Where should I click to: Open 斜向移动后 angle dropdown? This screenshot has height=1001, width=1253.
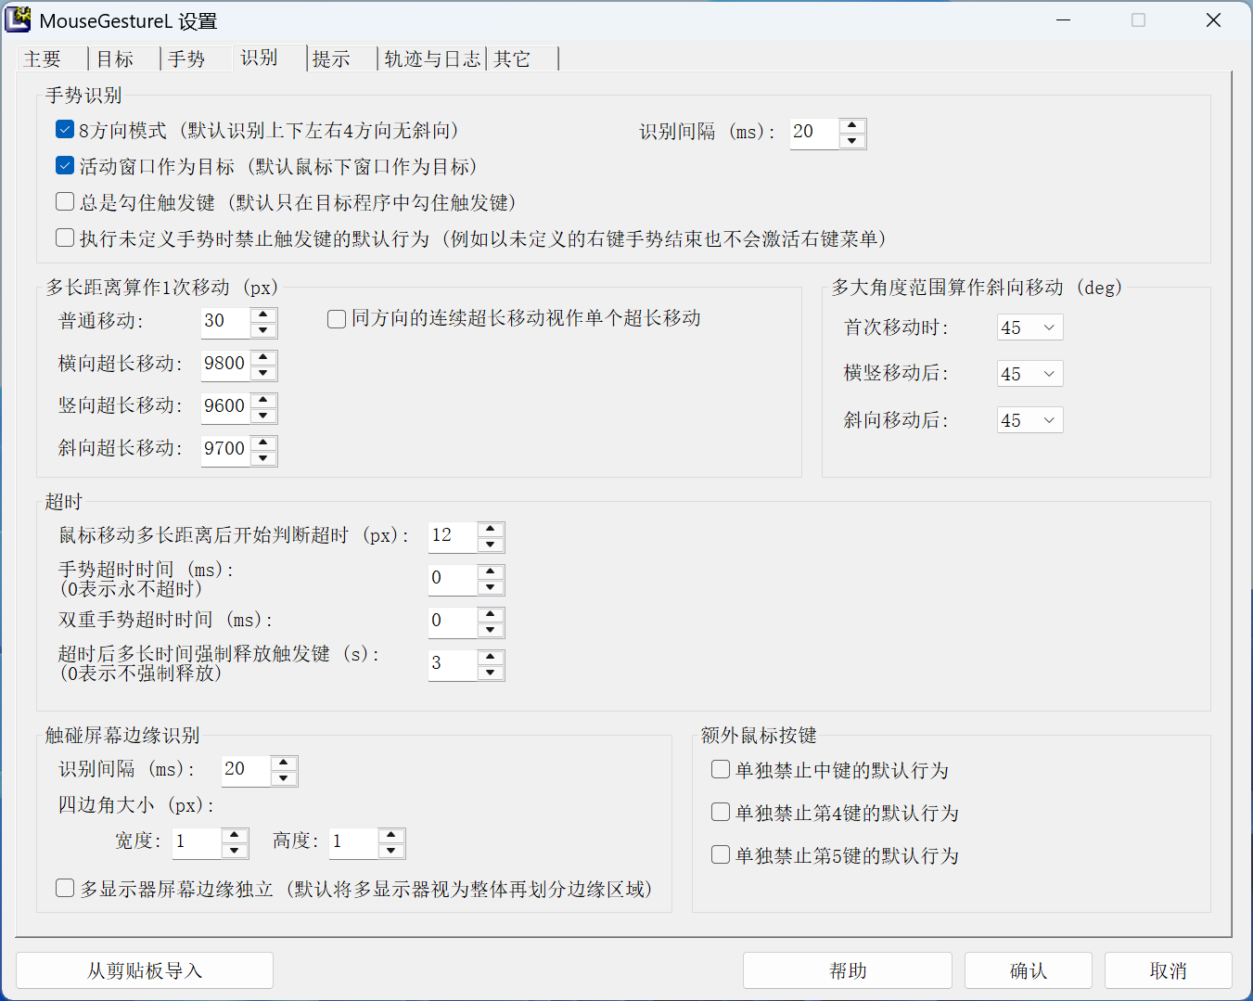pyautogui.click(x=1029, y=420)
